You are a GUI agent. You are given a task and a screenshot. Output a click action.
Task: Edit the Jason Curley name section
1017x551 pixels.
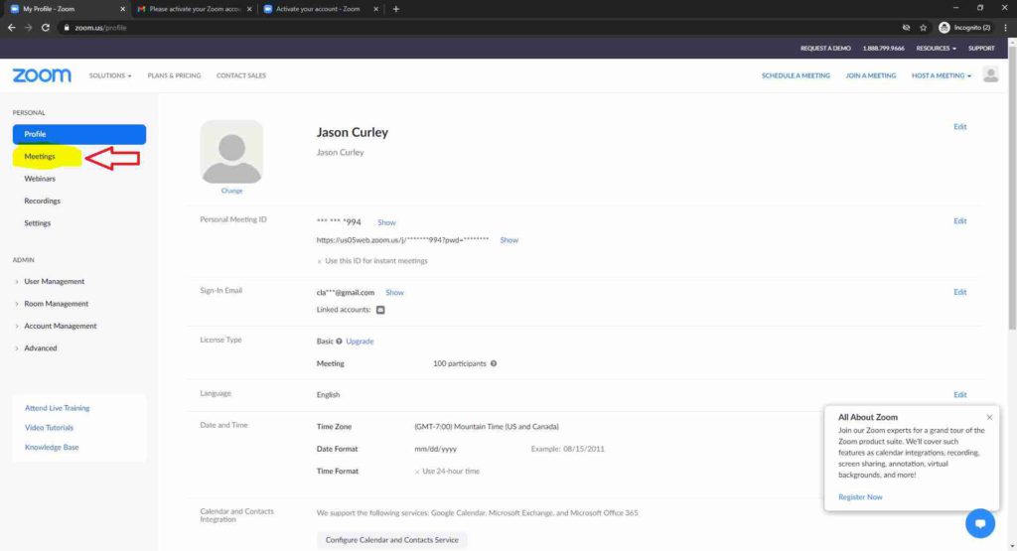pyautogui.click(x=960, y=126)
